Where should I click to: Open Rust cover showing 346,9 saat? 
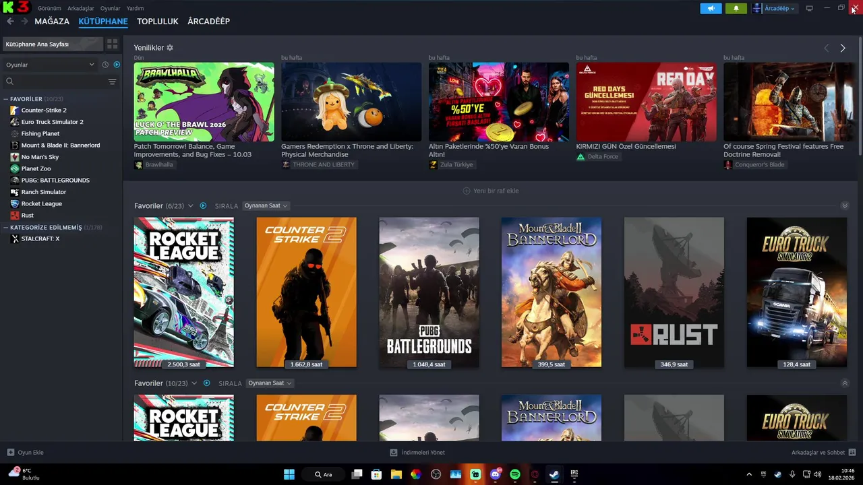[674, 292]
